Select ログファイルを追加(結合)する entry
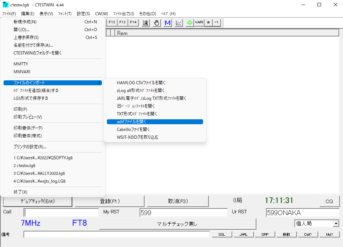This screenshot has width=343, height=247. (53, 91)
